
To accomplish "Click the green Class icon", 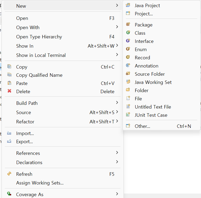I will tap(128, 32).
